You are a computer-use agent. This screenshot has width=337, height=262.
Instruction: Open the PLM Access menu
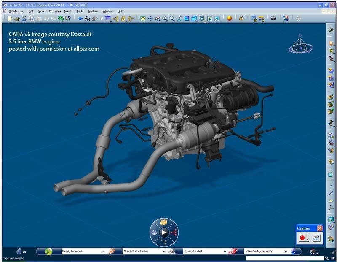[x=16, y=11]
